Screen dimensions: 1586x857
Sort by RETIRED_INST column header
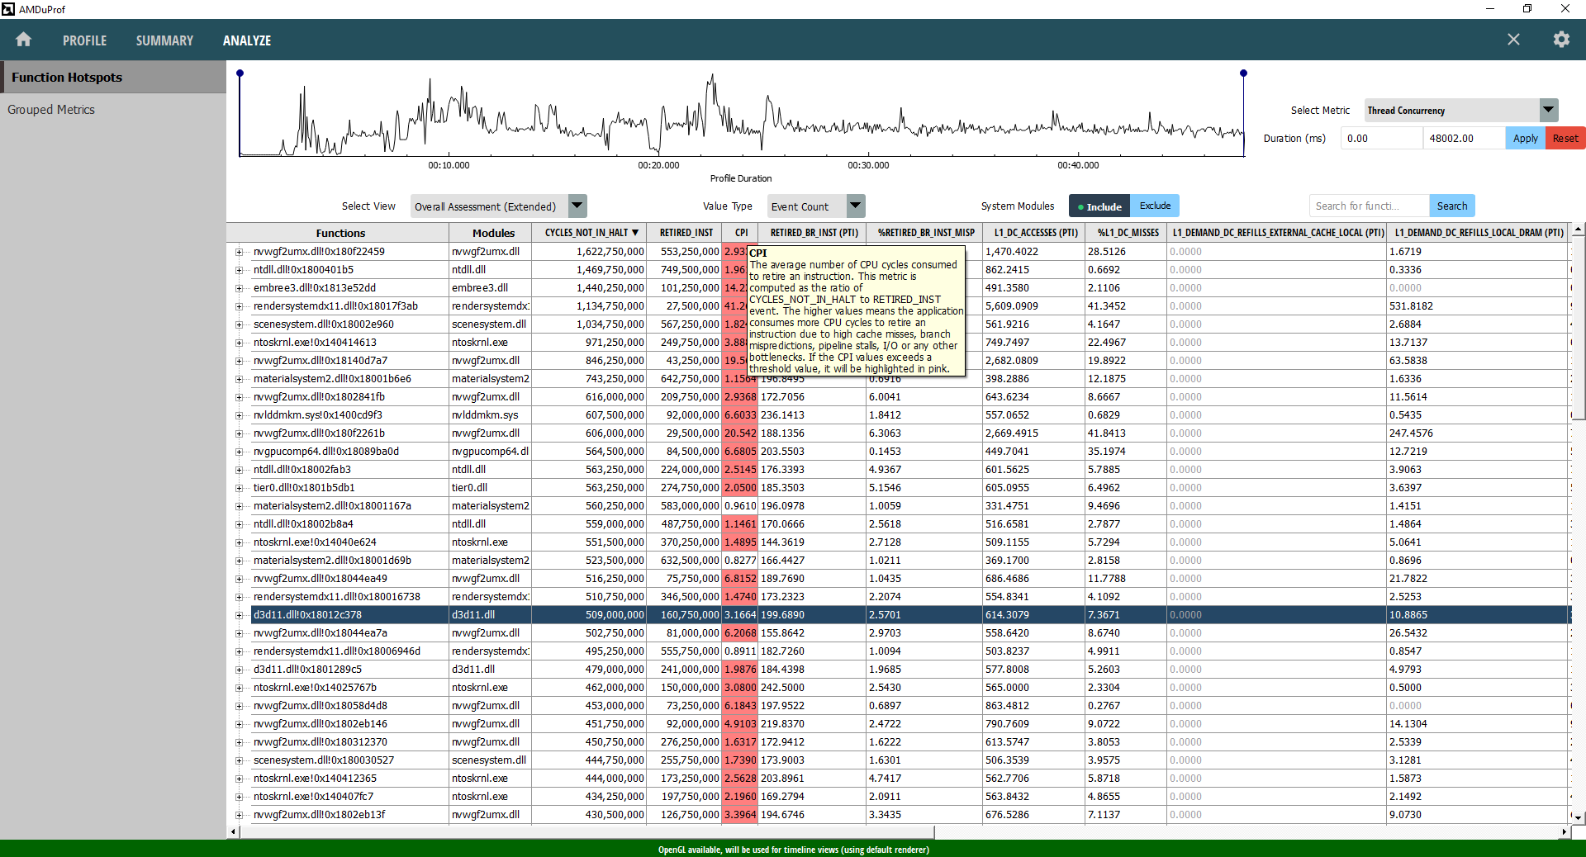click(x=686, y=233)
